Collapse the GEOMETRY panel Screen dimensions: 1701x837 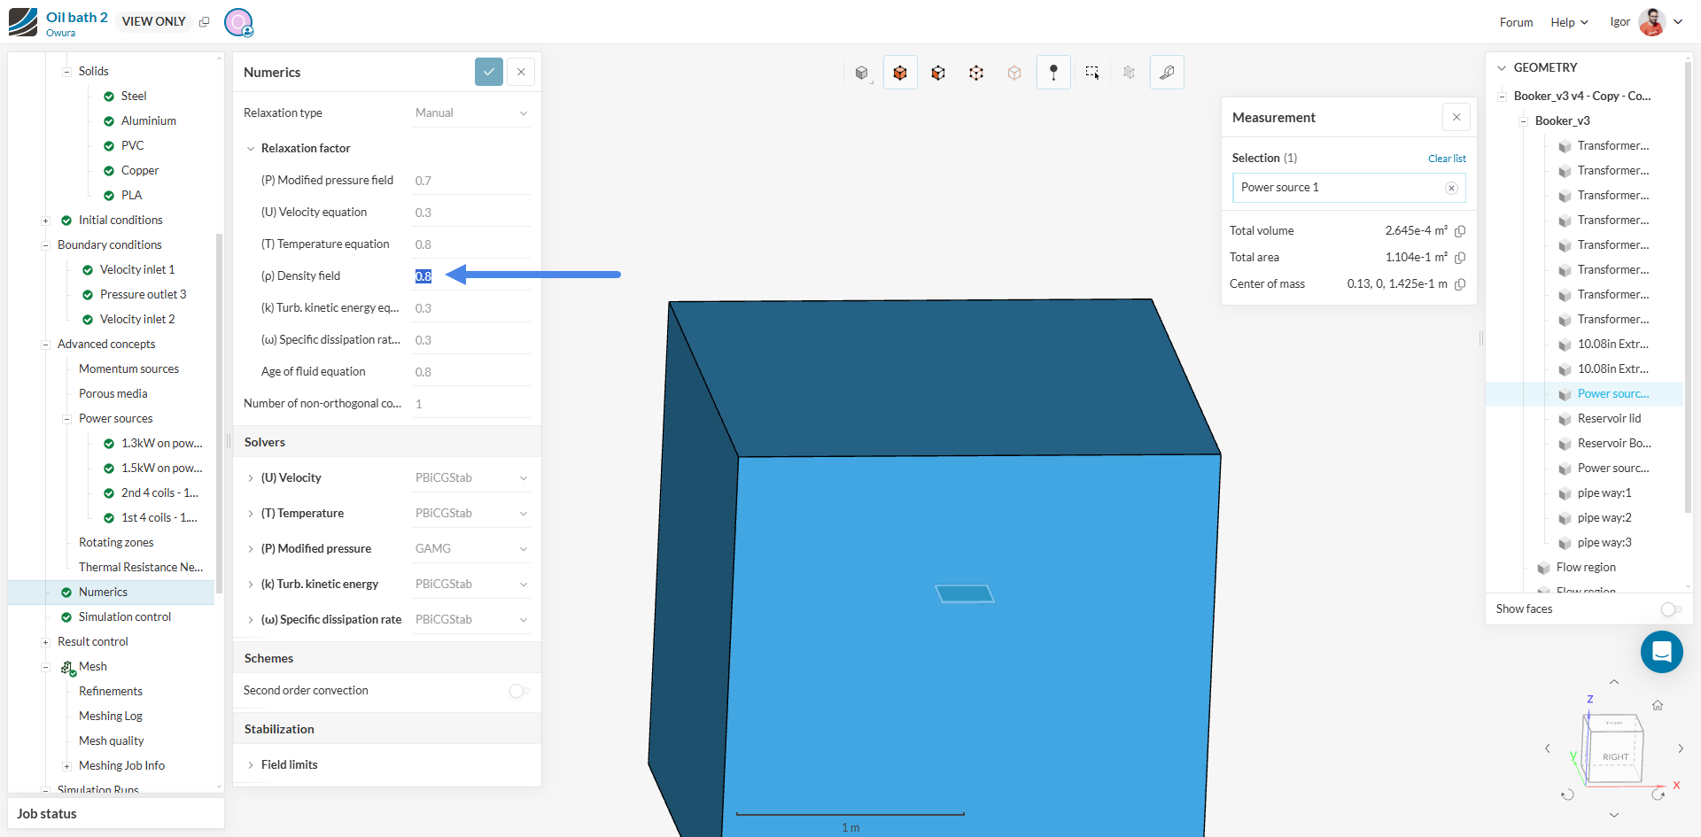pos(1502,68)
